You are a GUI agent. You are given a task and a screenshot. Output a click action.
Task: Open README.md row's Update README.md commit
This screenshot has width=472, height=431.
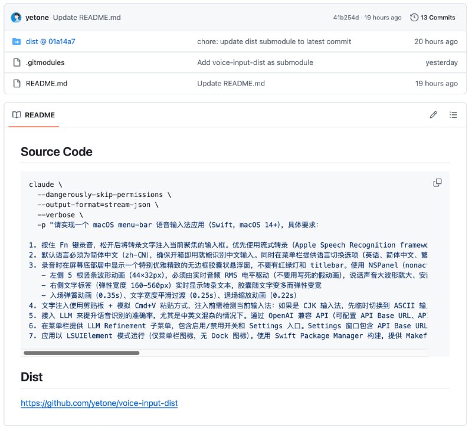coord(231,83)
